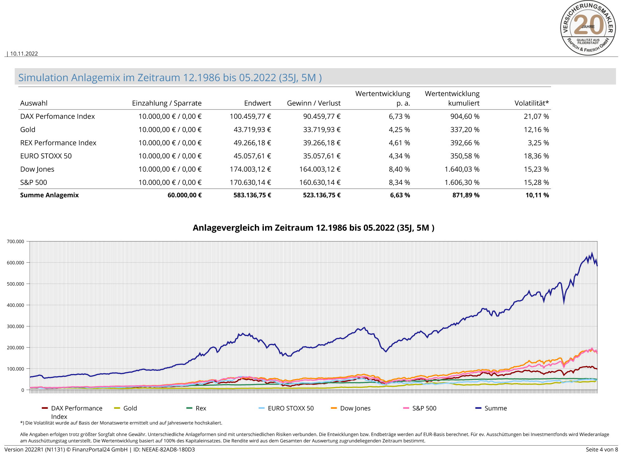Click REX Endwert 49.266,18 €
Screen dimensions: 623x454
[x=252, y=143]
